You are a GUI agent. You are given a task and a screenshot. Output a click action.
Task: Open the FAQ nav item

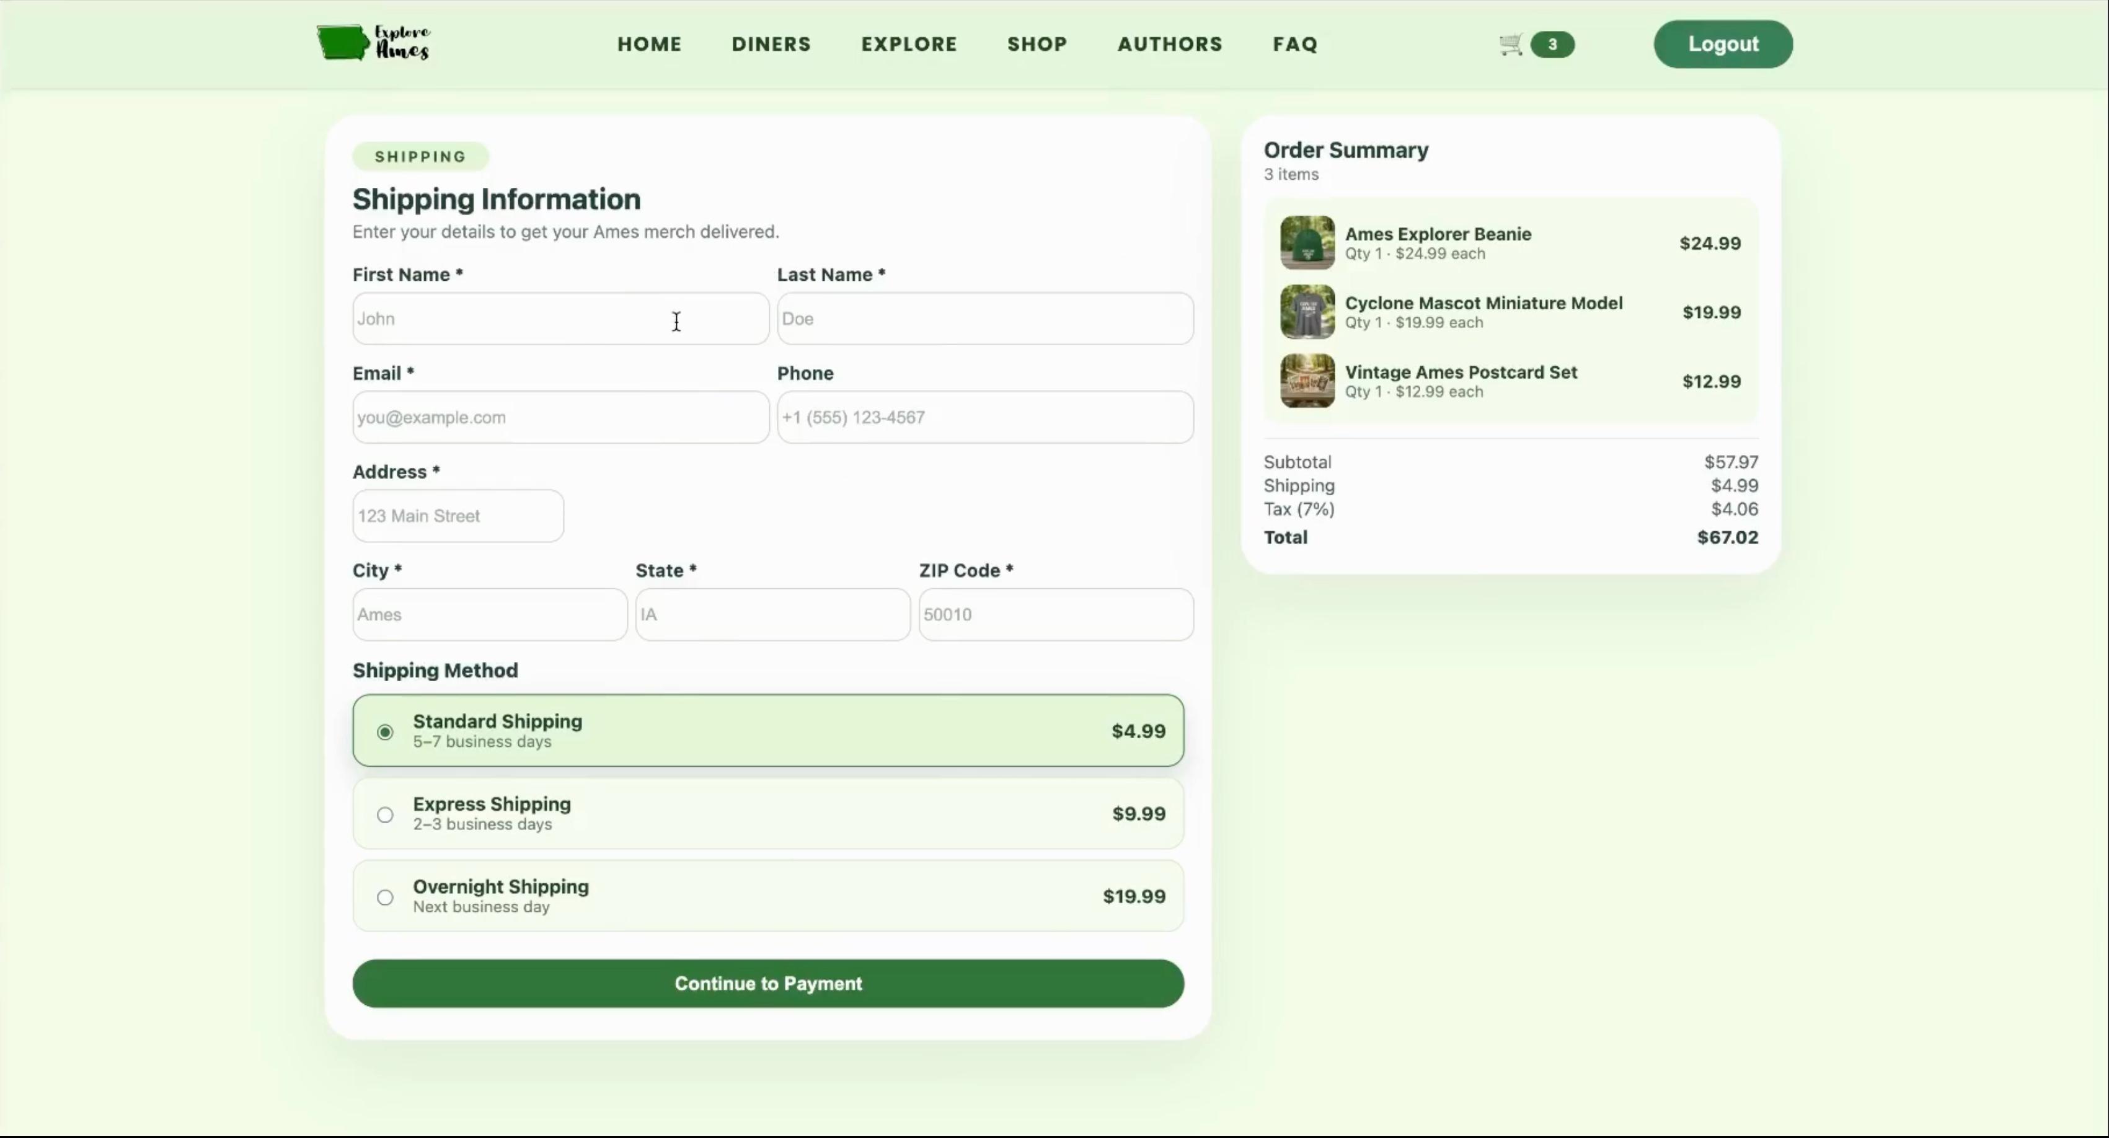tap(1295, 44)
